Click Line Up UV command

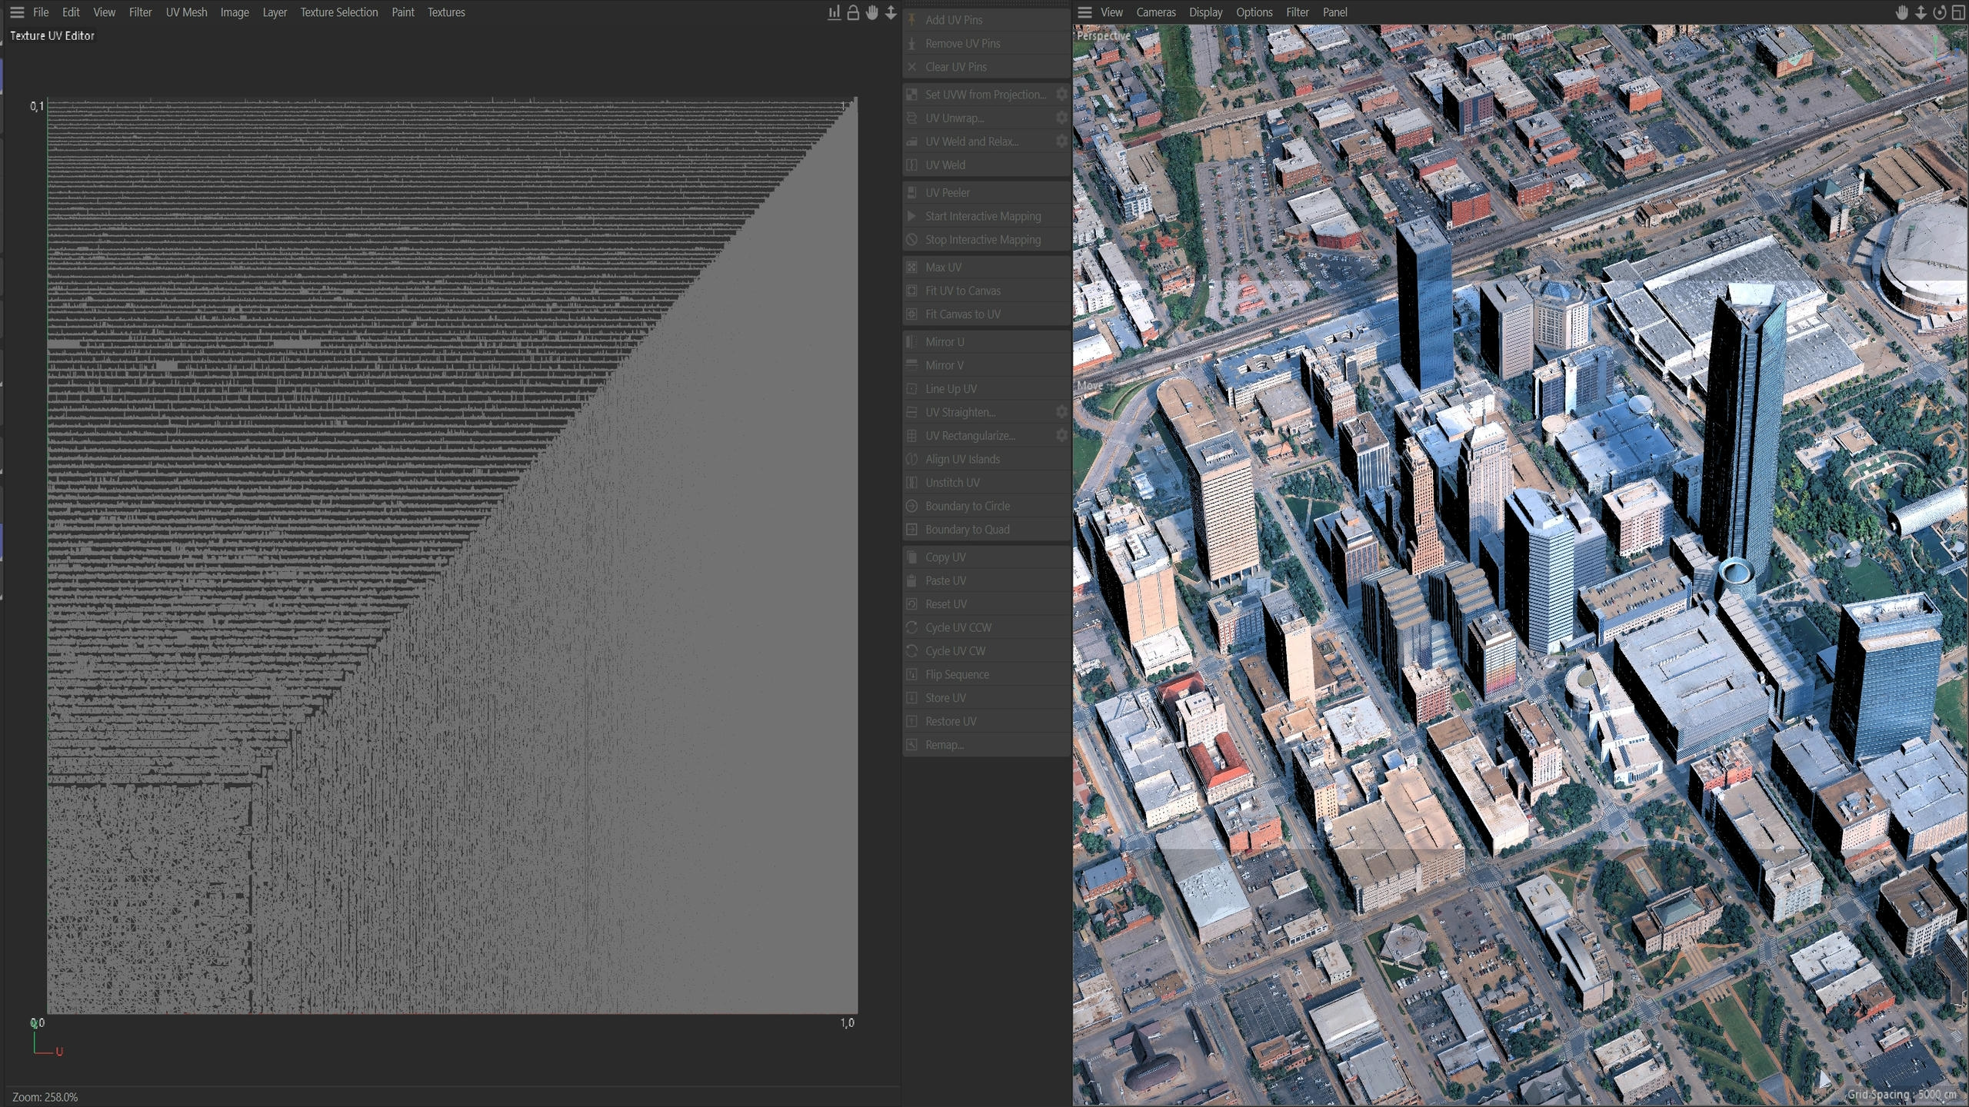pos(985,389)
